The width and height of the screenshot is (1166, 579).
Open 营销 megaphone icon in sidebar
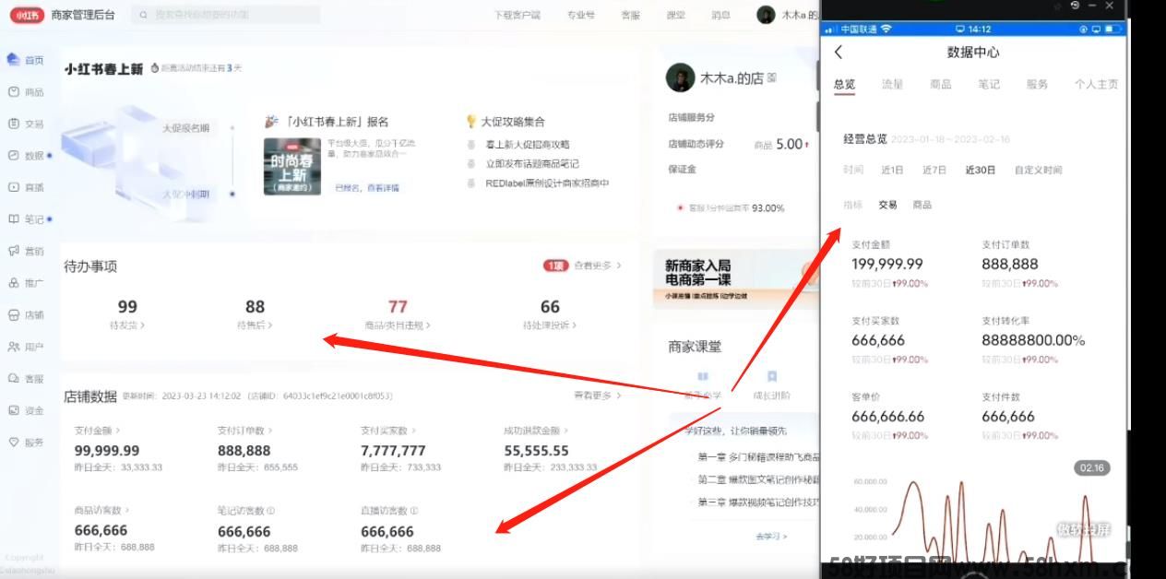pos(13,251)
